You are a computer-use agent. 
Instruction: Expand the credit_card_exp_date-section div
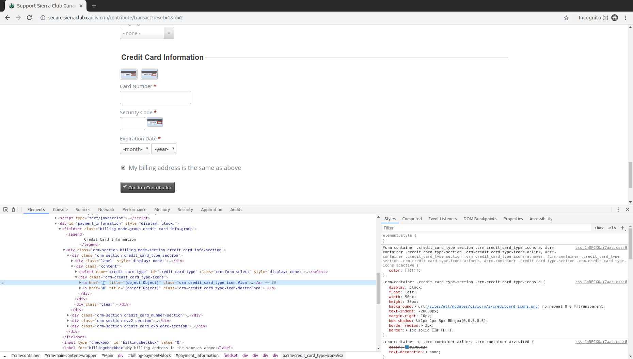click(x=68, y=326)
